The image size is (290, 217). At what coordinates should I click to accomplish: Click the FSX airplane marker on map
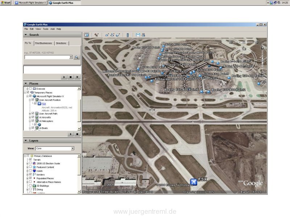point(194,182)
